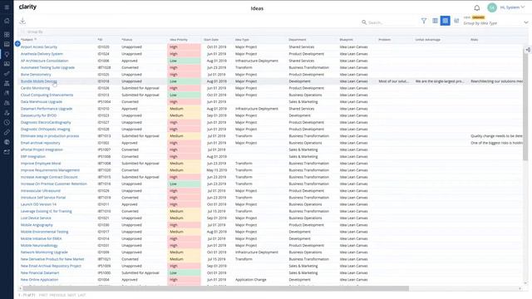Expand the saved view dropdown chevron
Viewport: 532px width, 299px height.
pos(526,22)
